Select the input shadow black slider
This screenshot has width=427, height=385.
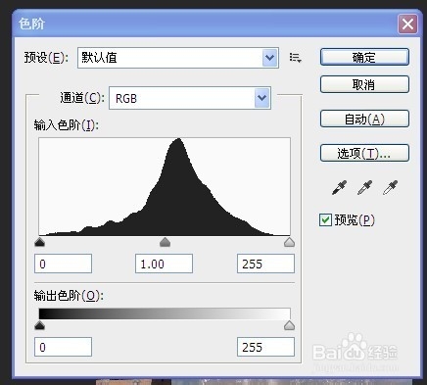[x=39, y=242]
